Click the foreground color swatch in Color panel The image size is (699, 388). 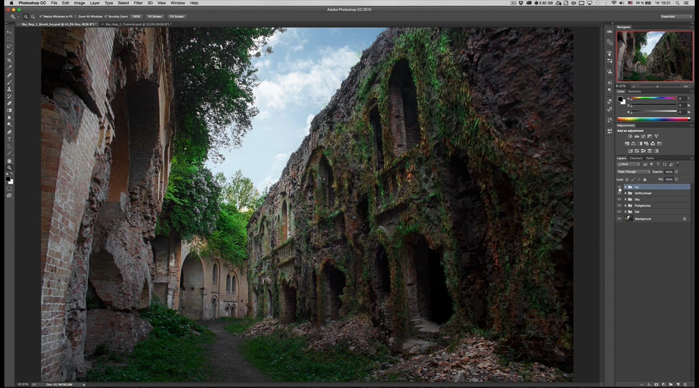pos(620,99)
